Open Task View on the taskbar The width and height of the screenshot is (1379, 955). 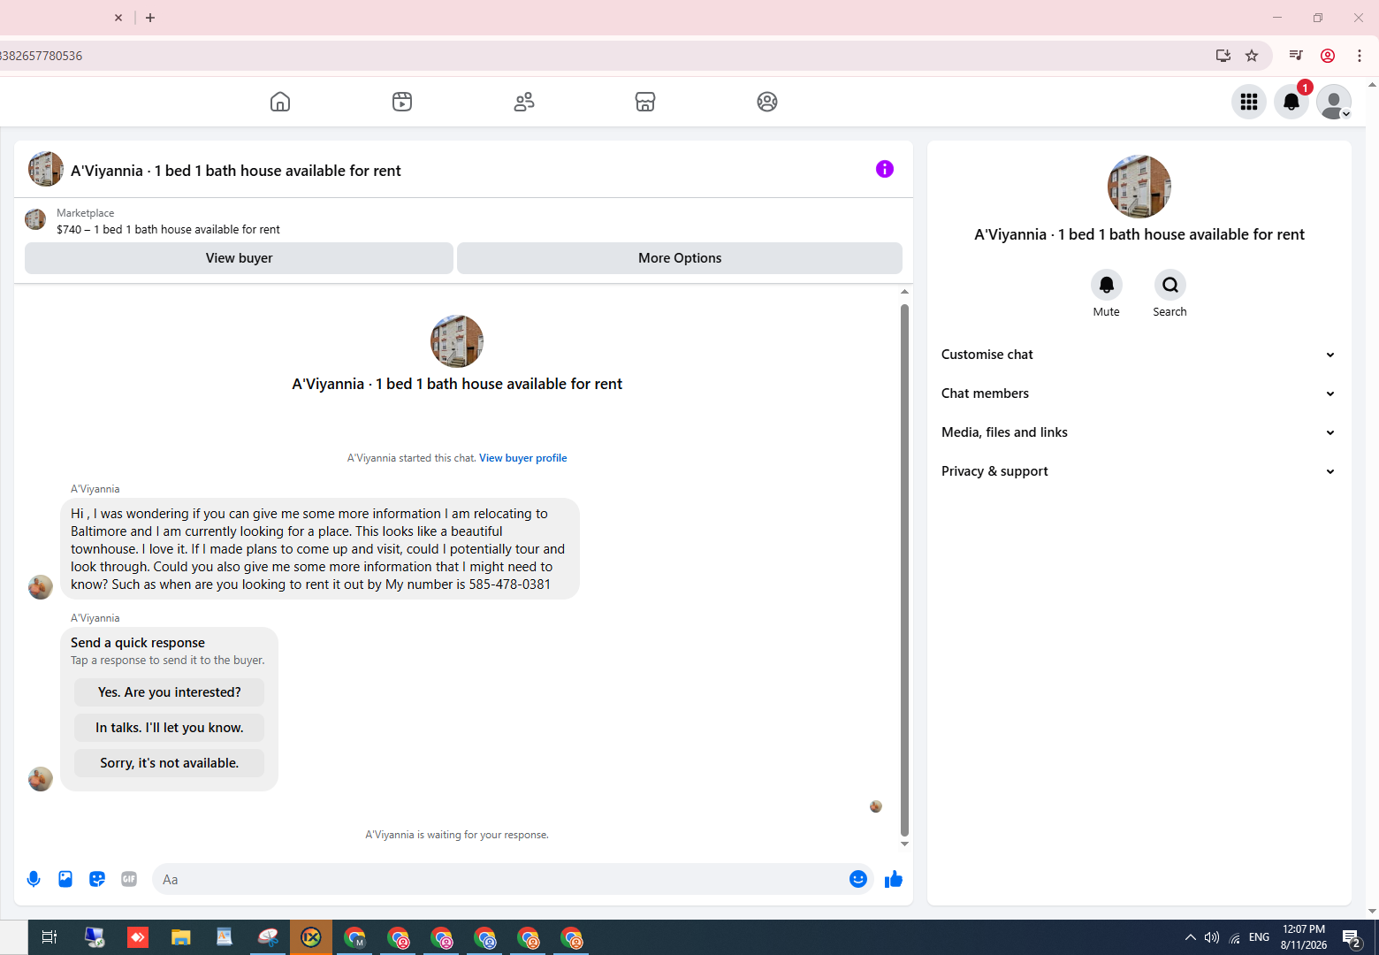tap(50, 937)
